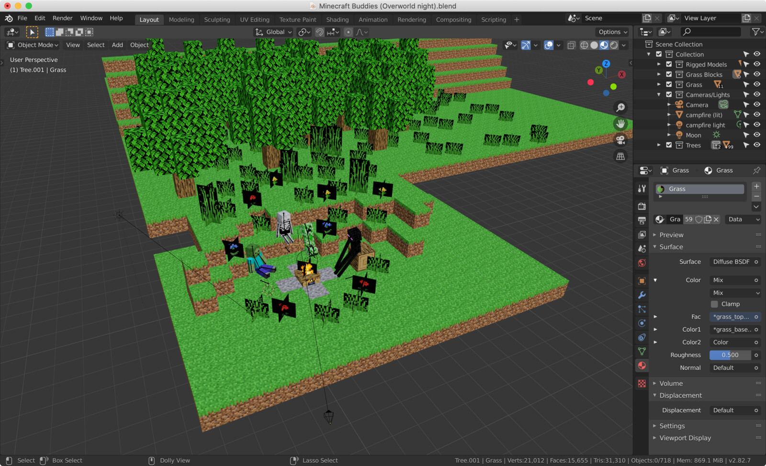Open the Texture properties tab

(642, 384)
